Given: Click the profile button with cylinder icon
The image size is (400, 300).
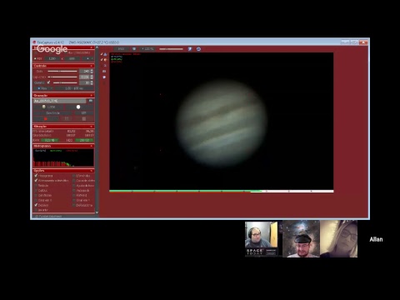Looking at the screenshot, I should (x=49, y=107).
